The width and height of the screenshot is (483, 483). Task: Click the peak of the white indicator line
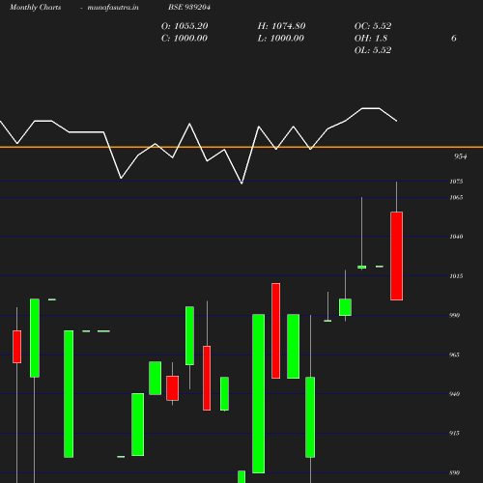(x=370, y=108)
